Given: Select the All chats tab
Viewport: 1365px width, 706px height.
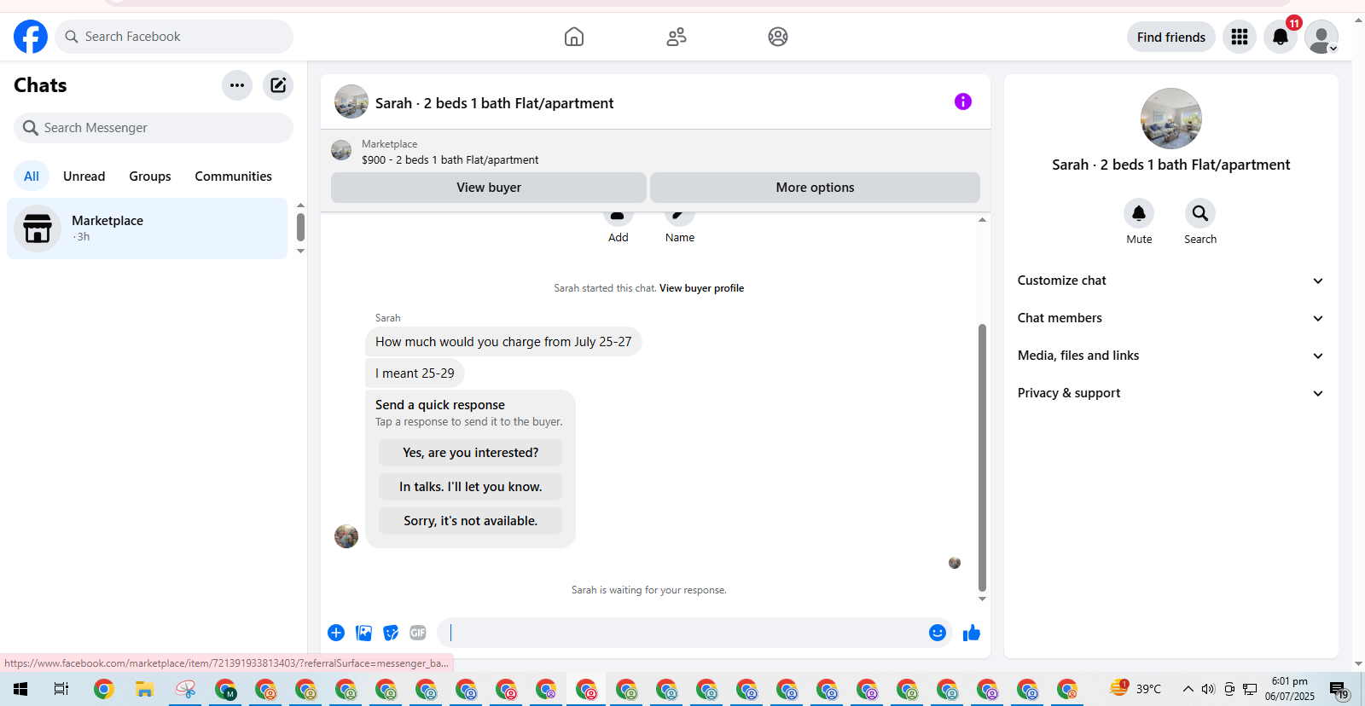Looking at the screenshot, I should pyautogui.click(x=32, y=176).
